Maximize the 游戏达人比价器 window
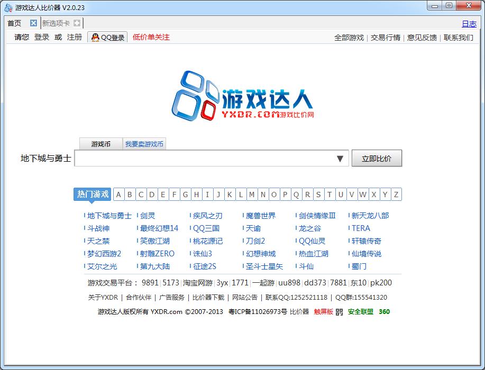This screenshot has height=370, width=485. point(449,5)
